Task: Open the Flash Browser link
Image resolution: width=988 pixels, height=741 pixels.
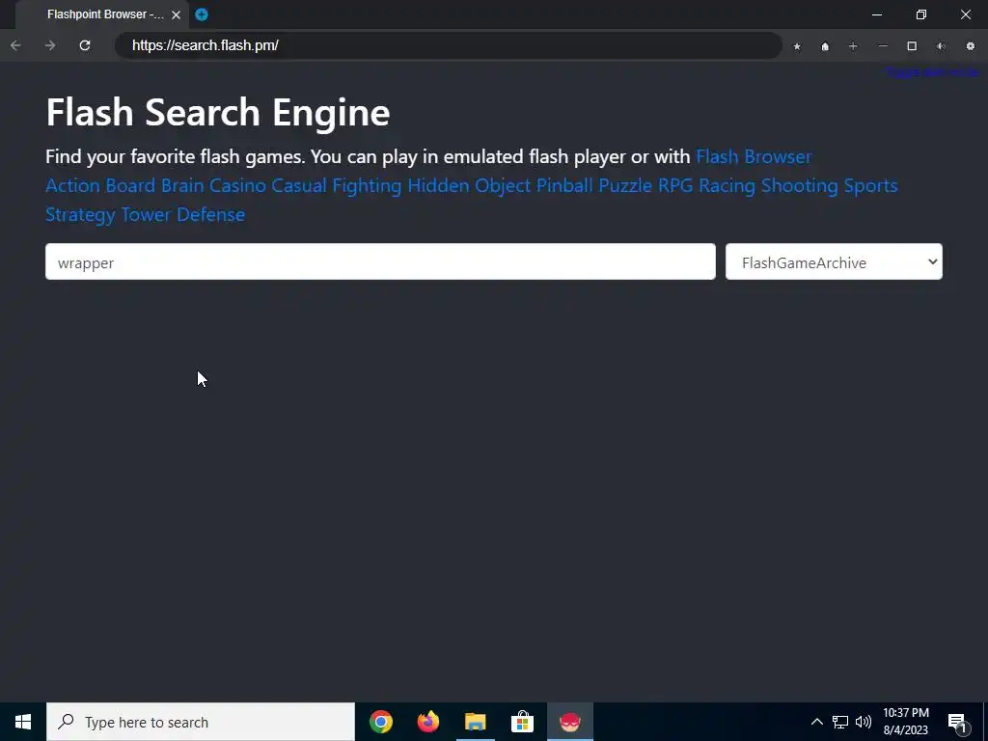Action: pyautogui.click(x=754, y=156)
